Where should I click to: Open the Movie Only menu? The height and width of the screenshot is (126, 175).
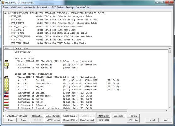pos(29,7)
